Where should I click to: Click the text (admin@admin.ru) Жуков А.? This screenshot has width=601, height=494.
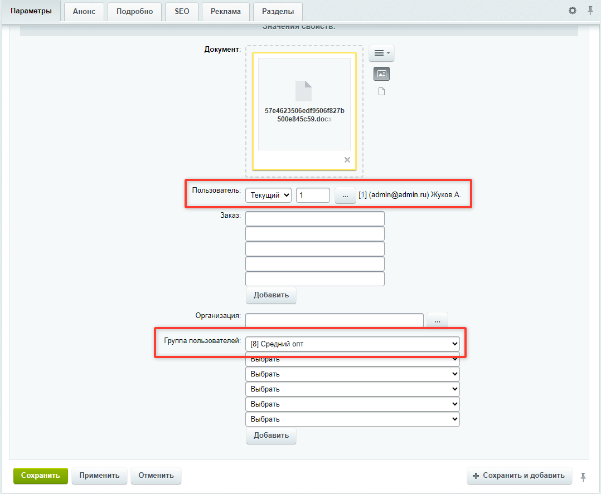(x=415, y=195)
